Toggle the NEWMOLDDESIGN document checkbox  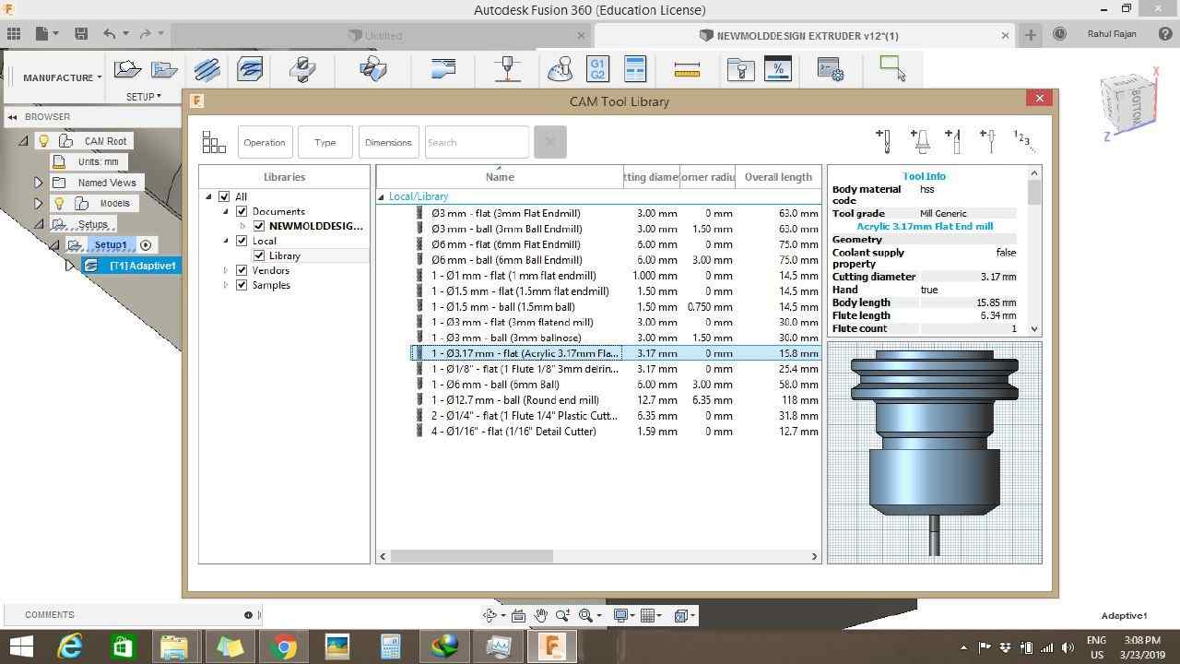click(x=259, y=226)
